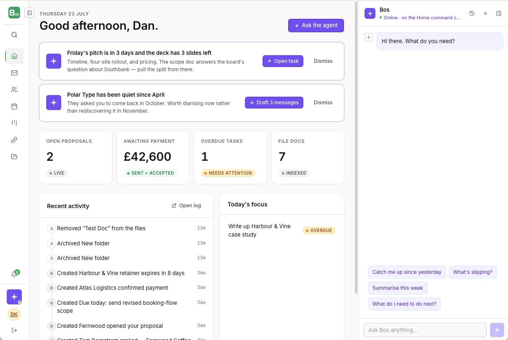This screenshot has width=508, height=340.
Task: Open the activity log link
Action: pos(186,206)
